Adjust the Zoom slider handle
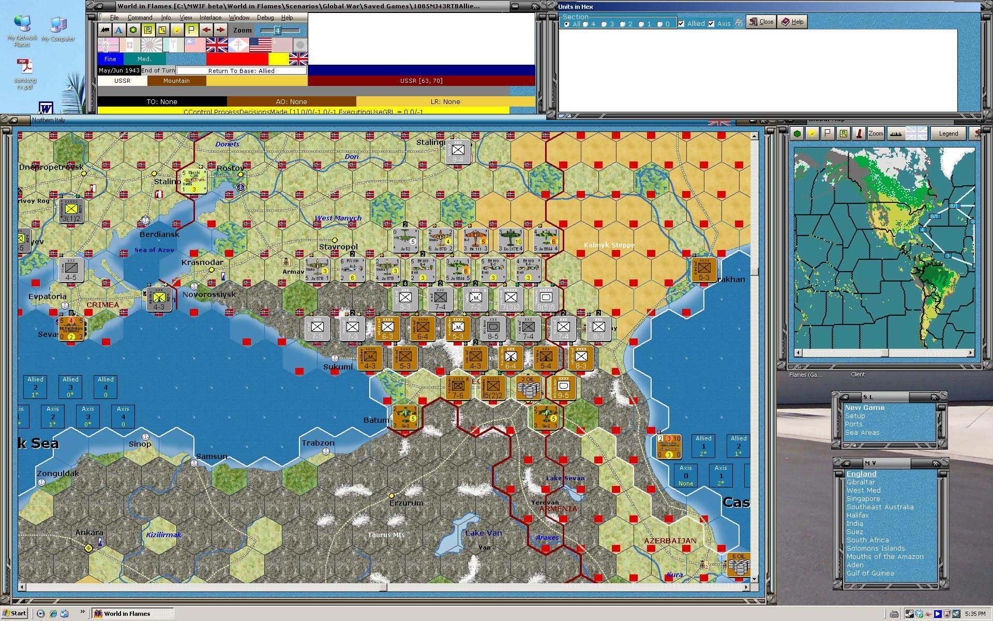The width and height of the screenshot is (993, 621). click(x=277, y=31)
